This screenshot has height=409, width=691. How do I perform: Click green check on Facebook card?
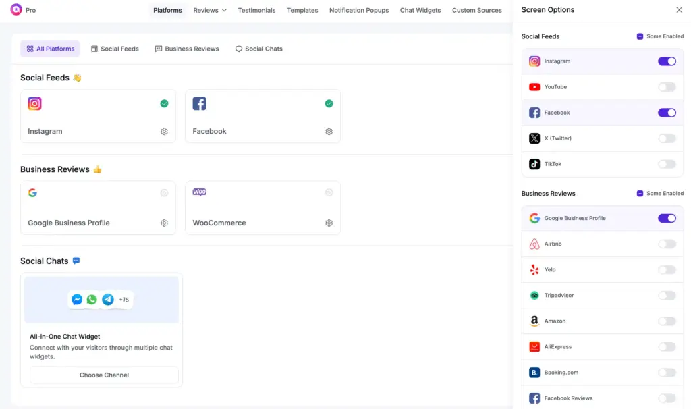pos(329,103)
